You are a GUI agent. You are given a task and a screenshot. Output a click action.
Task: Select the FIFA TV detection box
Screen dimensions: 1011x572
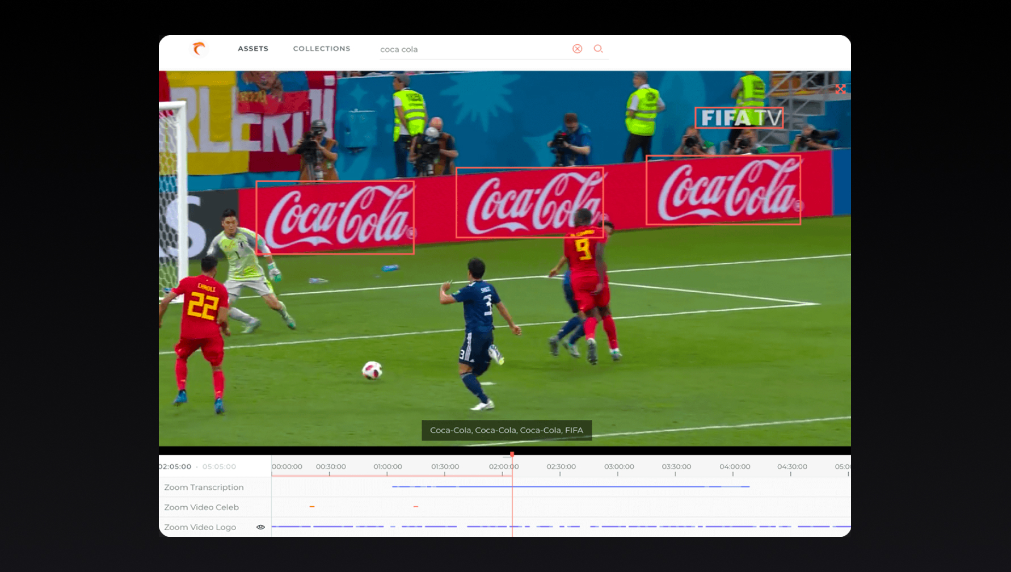(x=739, y=118)
